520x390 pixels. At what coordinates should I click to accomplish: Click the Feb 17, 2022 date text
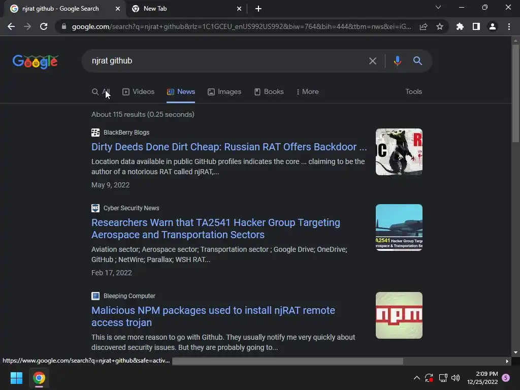112,273
